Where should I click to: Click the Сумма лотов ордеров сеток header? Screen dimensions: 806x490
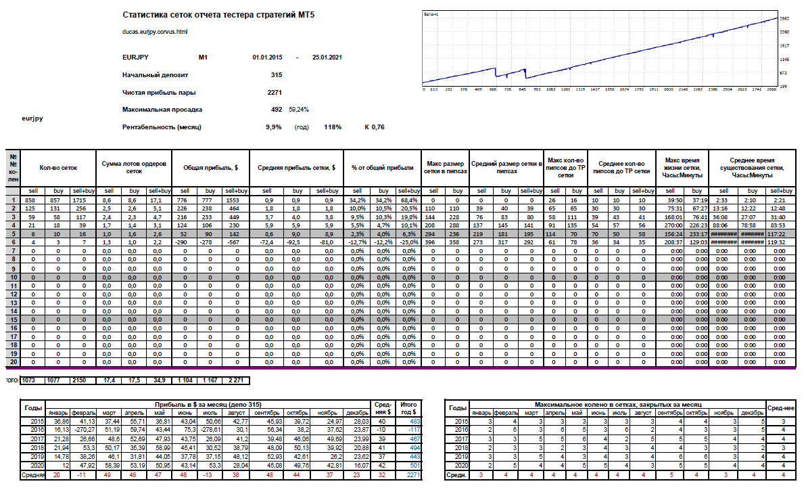click(134, 168)
